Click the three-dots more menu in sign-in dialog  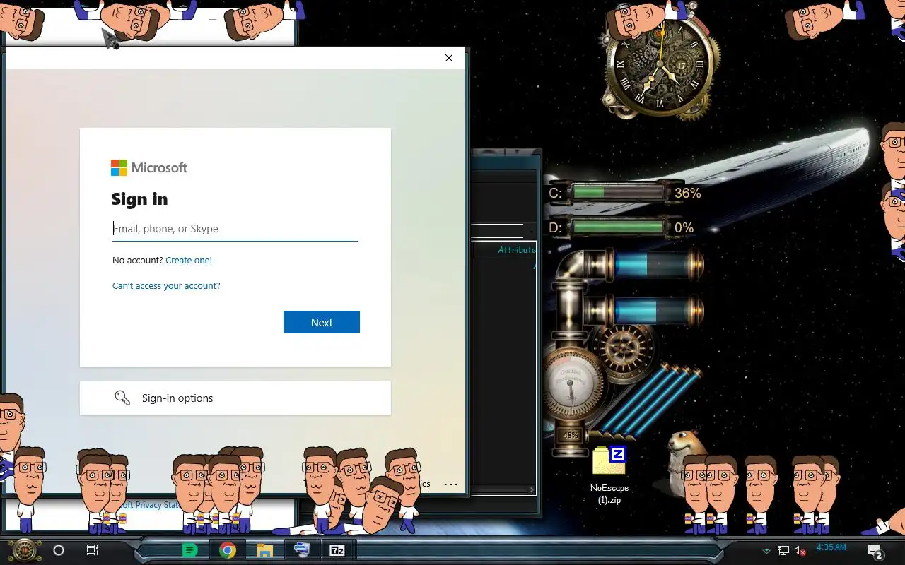click(450, 484)
